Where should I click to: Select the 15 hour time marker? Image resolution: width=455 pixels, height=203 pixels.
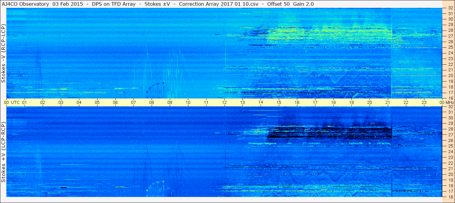(x=279, y=102)
